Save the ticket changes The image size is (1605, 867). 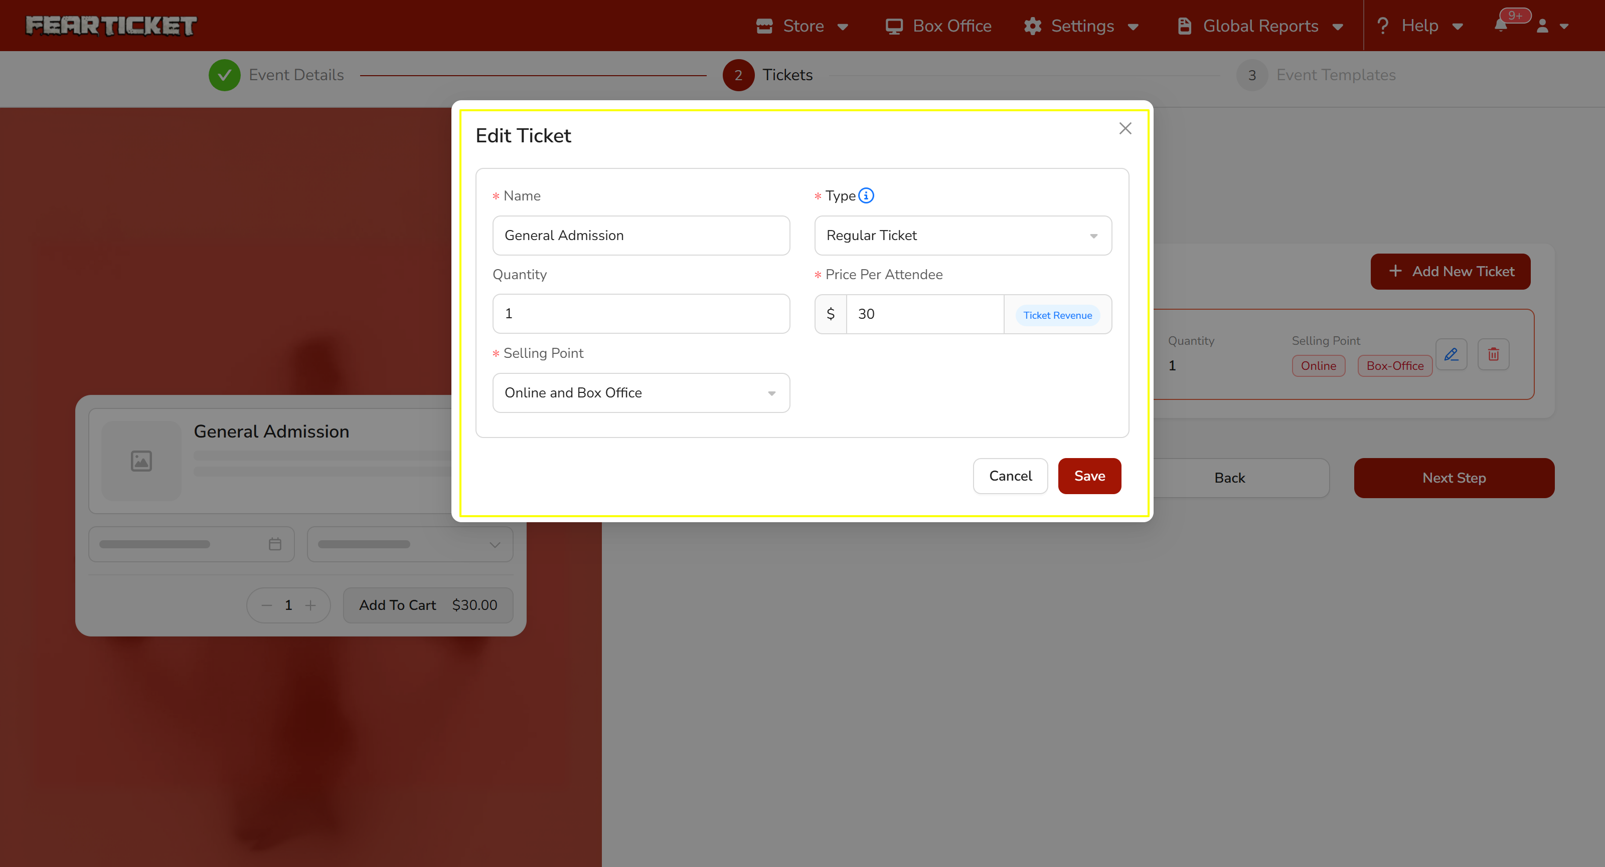coord(1089,476)
